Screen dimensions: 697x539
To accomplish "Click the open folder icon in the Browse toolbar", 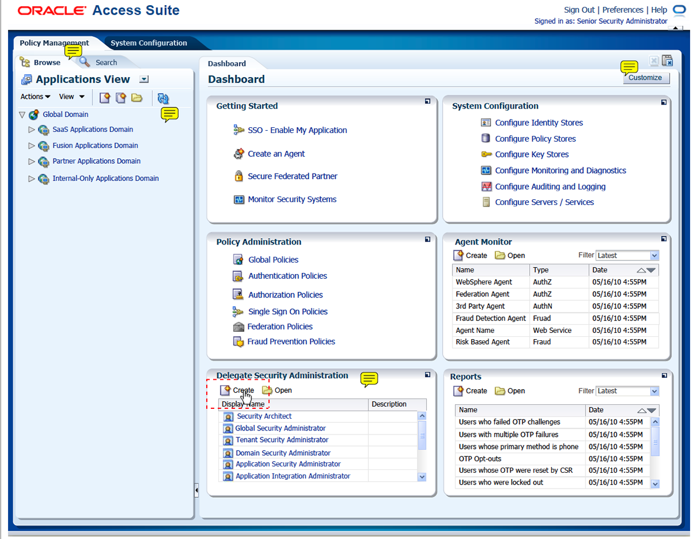I will [x=136, y=98].
